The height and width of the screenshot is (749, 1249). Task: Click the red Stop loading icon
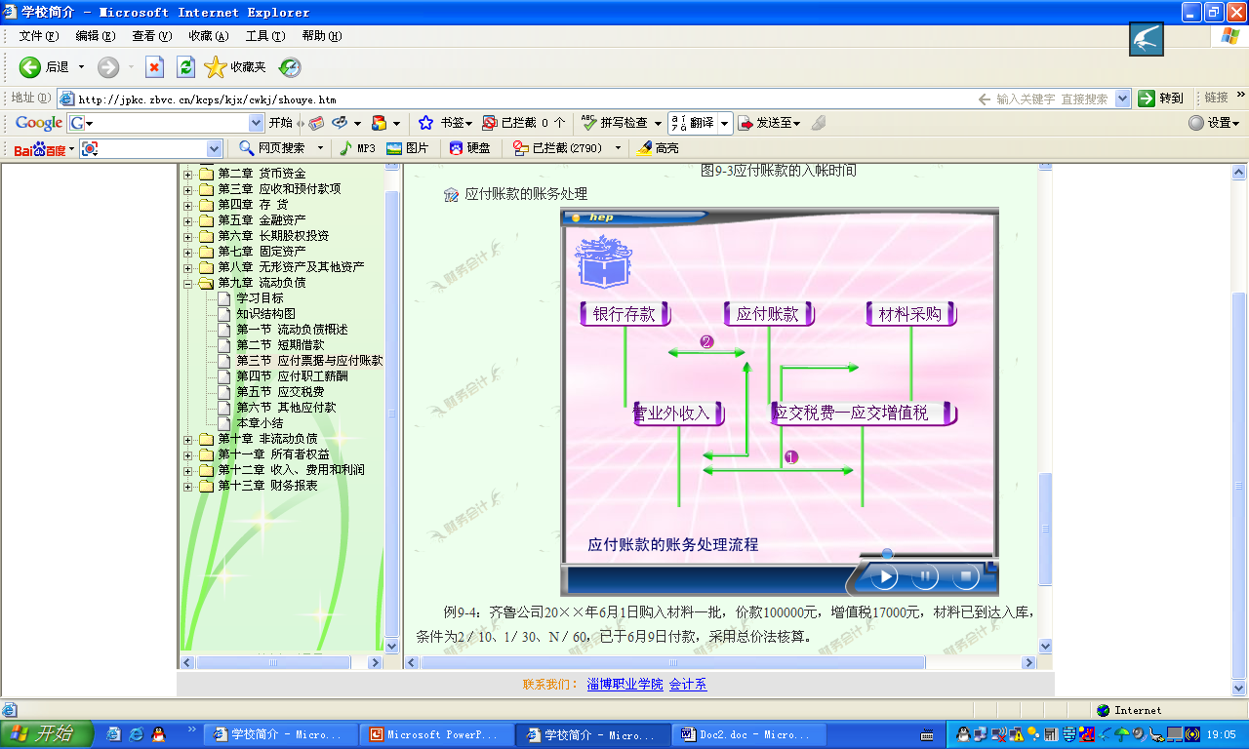(x=154, y=67)
